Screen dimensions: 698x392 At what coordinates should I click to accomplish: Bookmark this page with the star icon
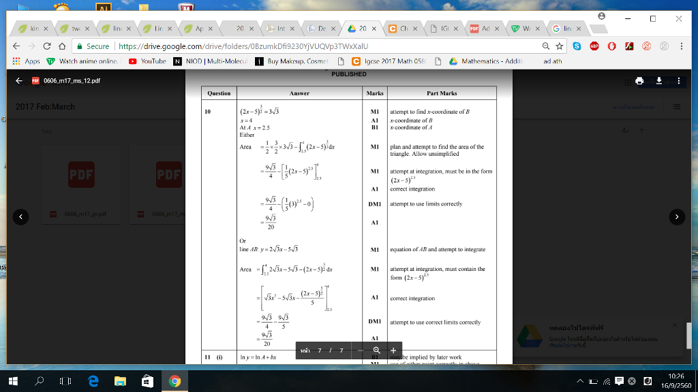(560, 46)
